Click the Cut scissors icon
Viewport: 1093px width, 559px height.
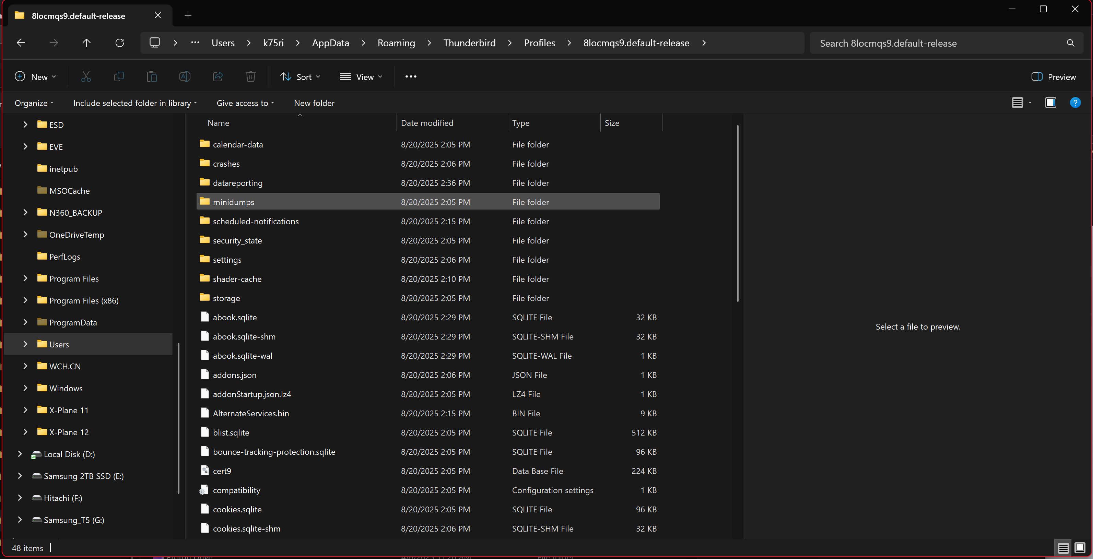pos(86,77)
